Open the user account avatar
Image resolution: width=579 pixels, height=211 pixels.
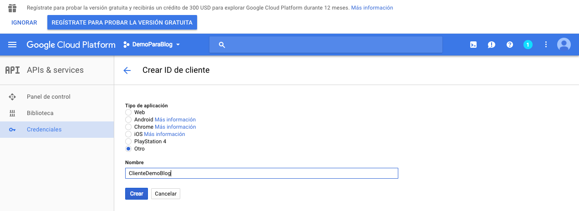(x=564, y=45)
